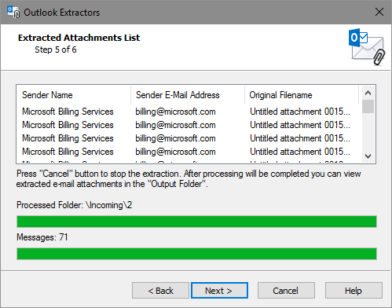Click first row's Untitled attachment 0015 filename

[300, 112]
